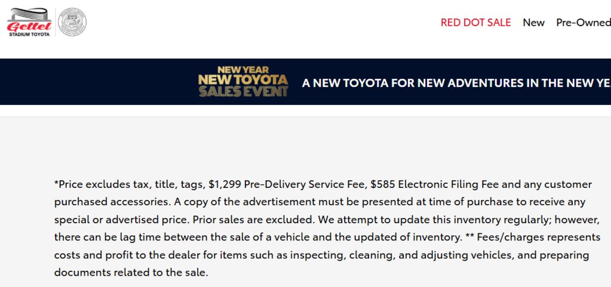
Task: Click the '$585 Electronic Filing Fee' text
Action: tap(434, 184)
